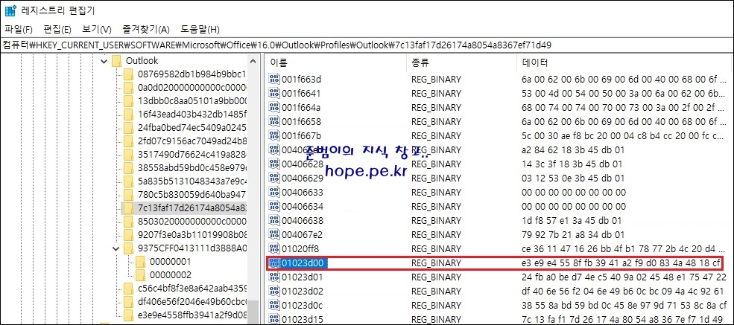Select key 38558abd59bd0c458e979
The width and height of the screenshot is (734, 325).
(x=192, y=168)
